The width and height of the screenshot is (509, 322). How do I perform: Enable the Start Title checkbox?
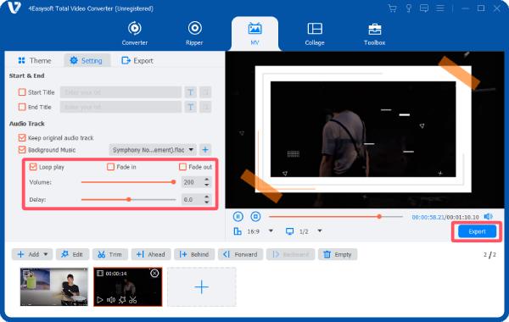point(22,92)
